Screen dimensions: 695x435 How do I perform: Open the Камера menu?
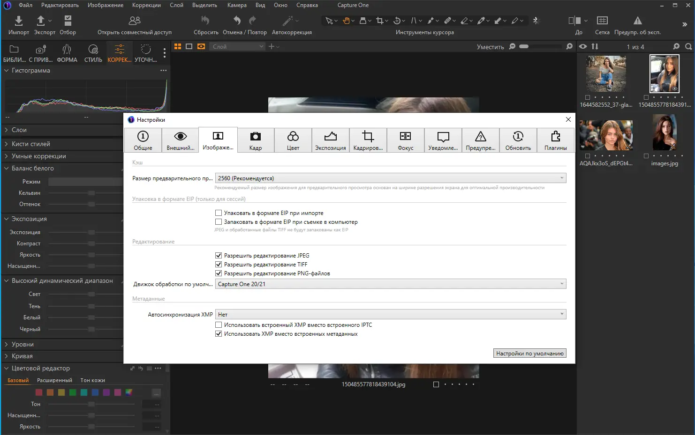237,5
